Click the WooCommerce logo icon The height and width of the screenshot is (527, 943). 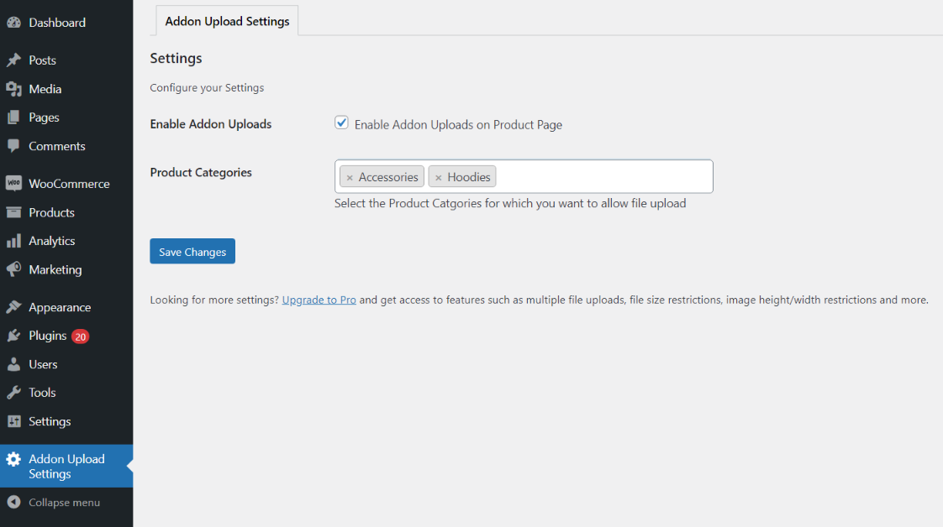[x=13, y=184]
